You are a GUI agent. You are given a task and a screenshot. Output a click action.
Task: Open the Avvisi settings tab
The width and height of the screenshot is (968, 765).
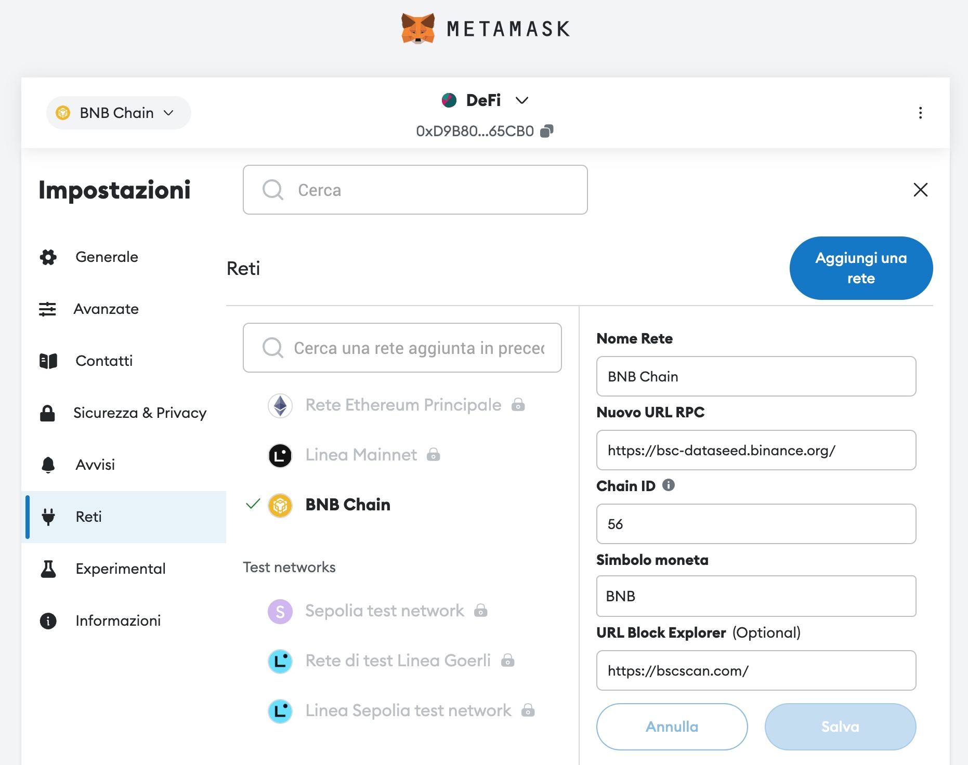pyautogui.click(x=124, y=465)
